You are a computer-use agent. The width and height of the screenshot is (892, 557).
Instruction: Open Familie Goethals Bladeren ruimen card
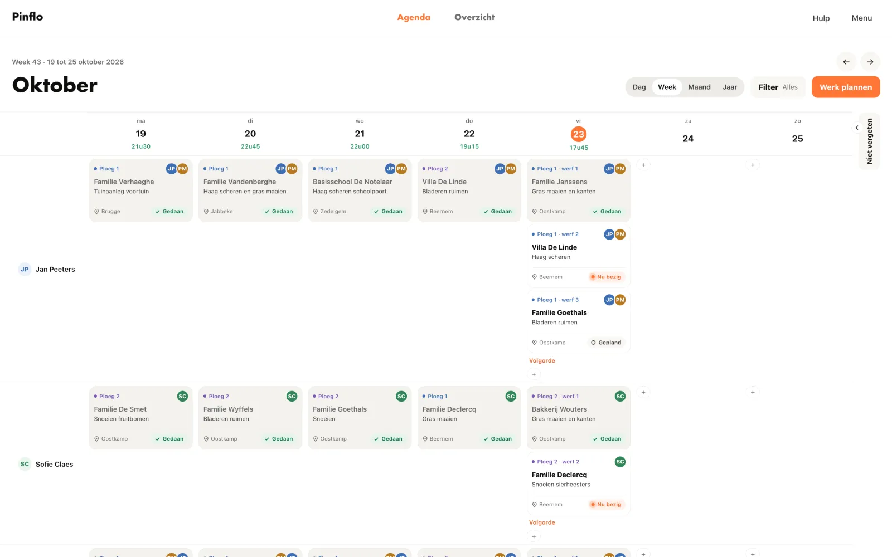coord(579,321)
